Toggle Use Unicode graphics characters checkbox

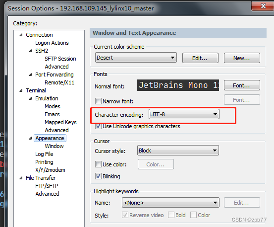98,126
